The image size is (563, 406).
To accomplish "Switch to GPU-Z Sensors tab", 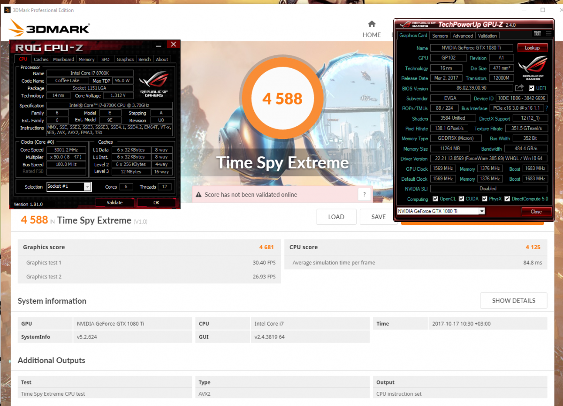I will pyautogui.click(x=440, y=36).
